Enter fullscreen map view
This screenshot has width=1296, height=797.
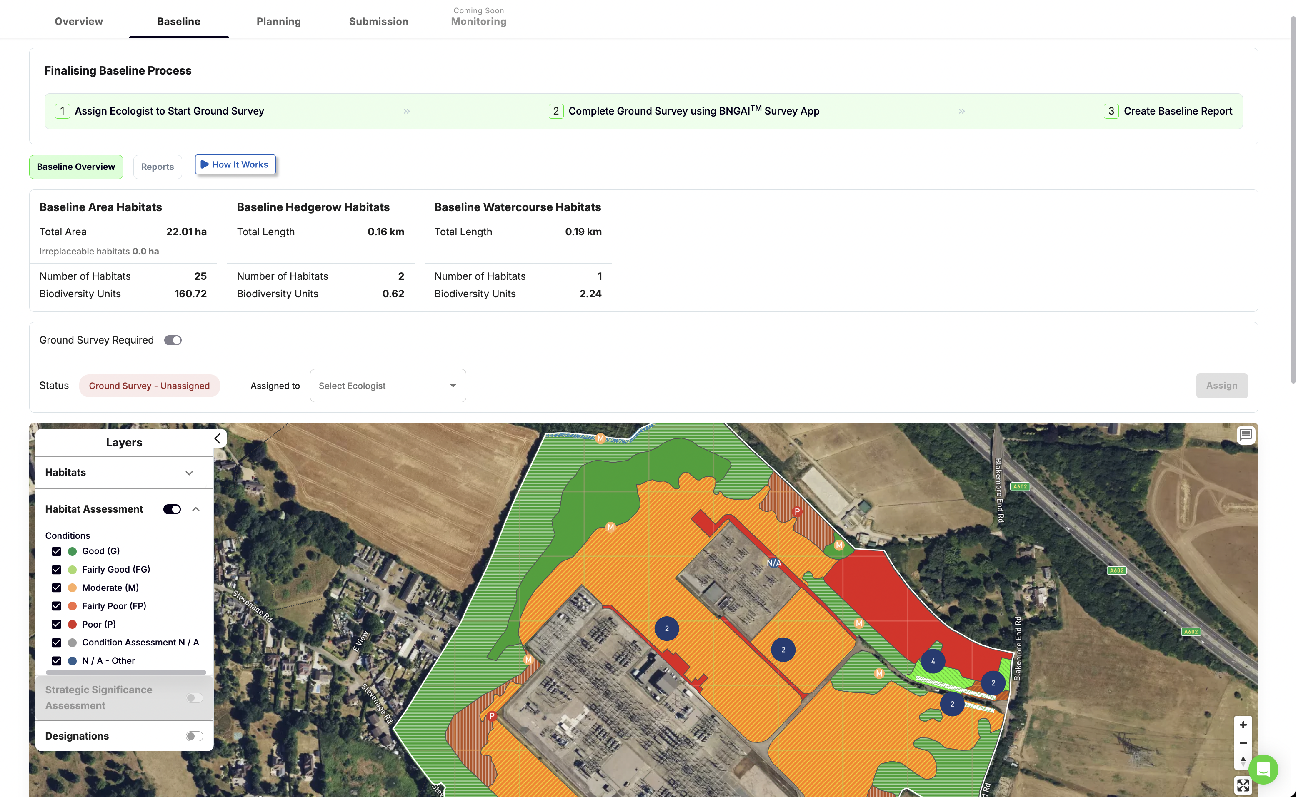point(1243,785)
